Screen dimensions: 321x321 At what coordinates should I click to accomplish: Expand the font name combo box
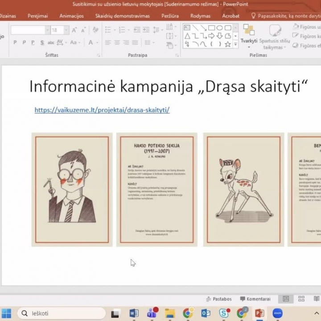(47, 30)
